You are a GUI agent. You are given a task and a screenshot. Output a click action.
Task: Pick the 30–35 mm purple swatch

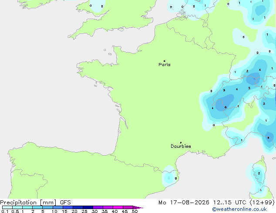click(x=98, y=207)
